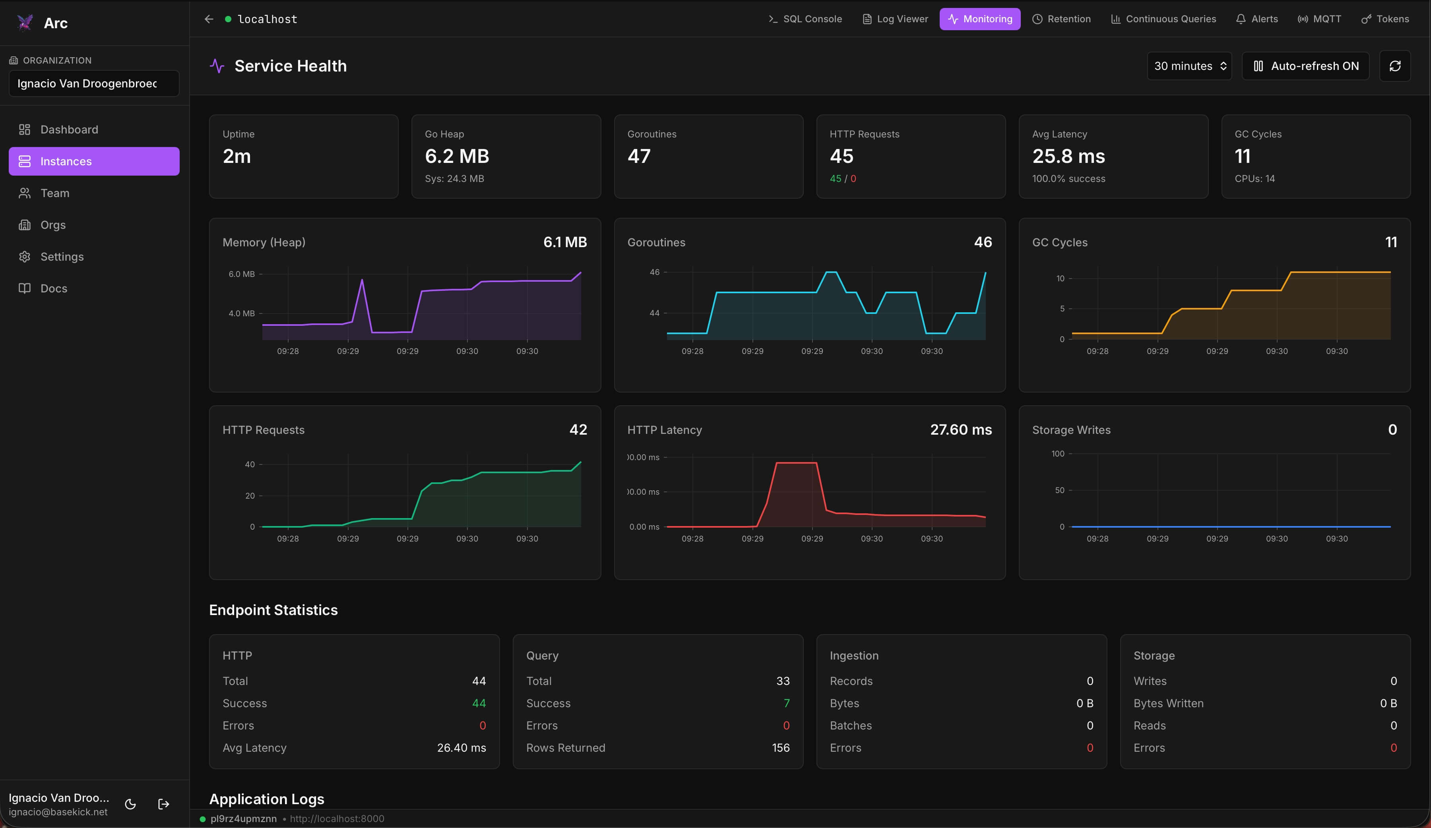
Task: Go to Orgs in the sidebar
Action: (94, 225)
